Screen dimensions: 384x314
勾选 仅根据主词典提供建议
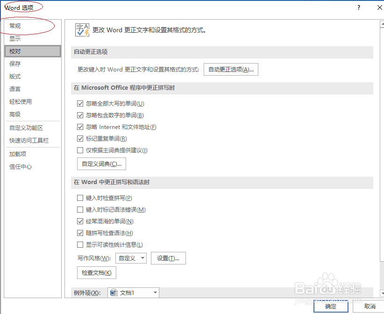click(x=80, y=150)
